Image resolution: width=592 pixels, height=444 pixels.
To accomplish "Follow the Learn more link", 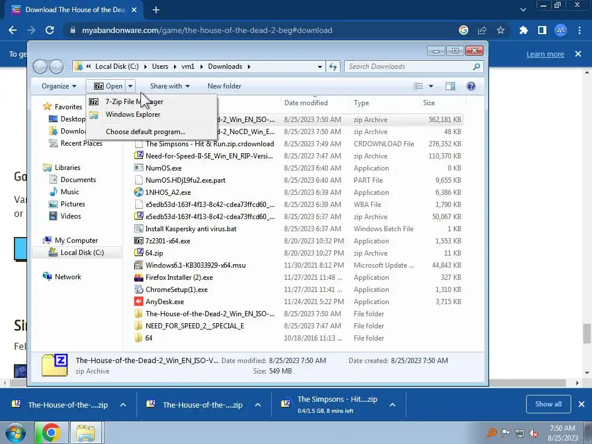I will pos(545,54).
